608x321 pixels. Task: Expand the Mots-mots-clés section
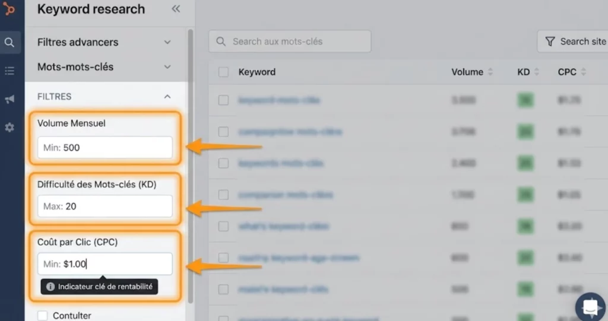(x=167, y=67)
